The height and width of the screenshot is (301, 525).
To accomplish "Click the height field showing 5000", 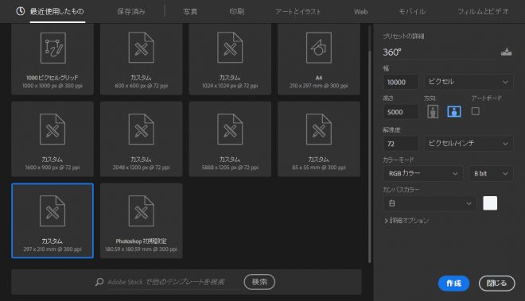I will (x=401, y=112).
